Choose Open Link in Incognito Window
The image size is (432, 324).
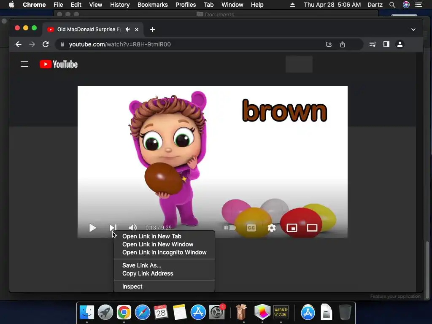click(x=164, y=252)
